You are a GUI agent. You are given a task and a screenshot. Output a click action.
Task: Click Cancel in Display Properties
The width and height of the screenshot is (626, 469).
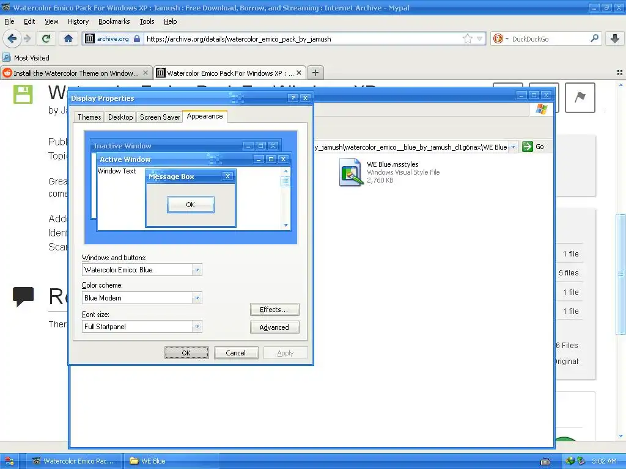pyautogui.click(x=235, y=352)
